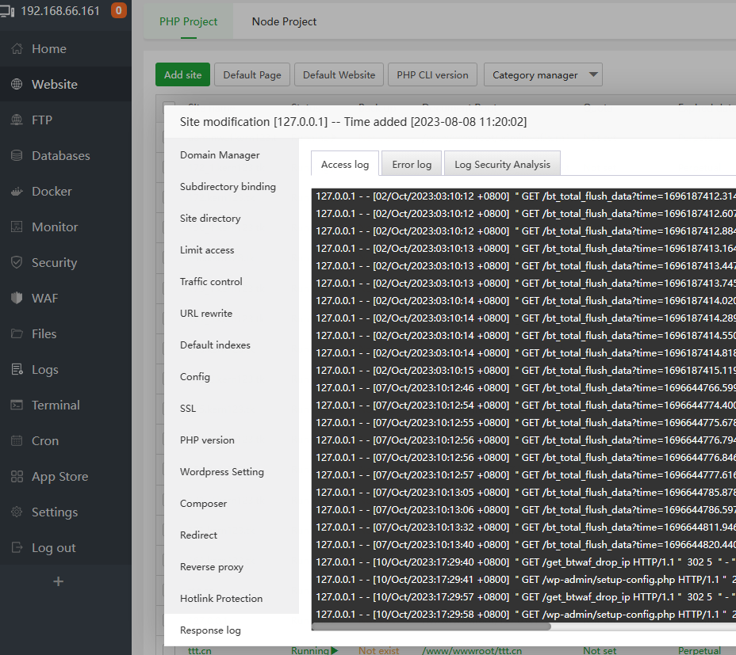
Task: Click the Perpetual expiration link for ttt.cn
Action: coord(700,650)
